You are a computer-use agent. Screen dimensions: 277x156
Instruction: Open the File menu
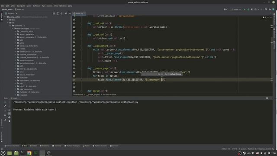(3, 6)
